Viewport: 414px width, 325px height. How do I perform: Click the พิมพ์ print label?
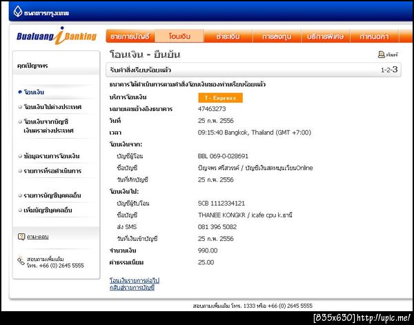coord(391,55)
